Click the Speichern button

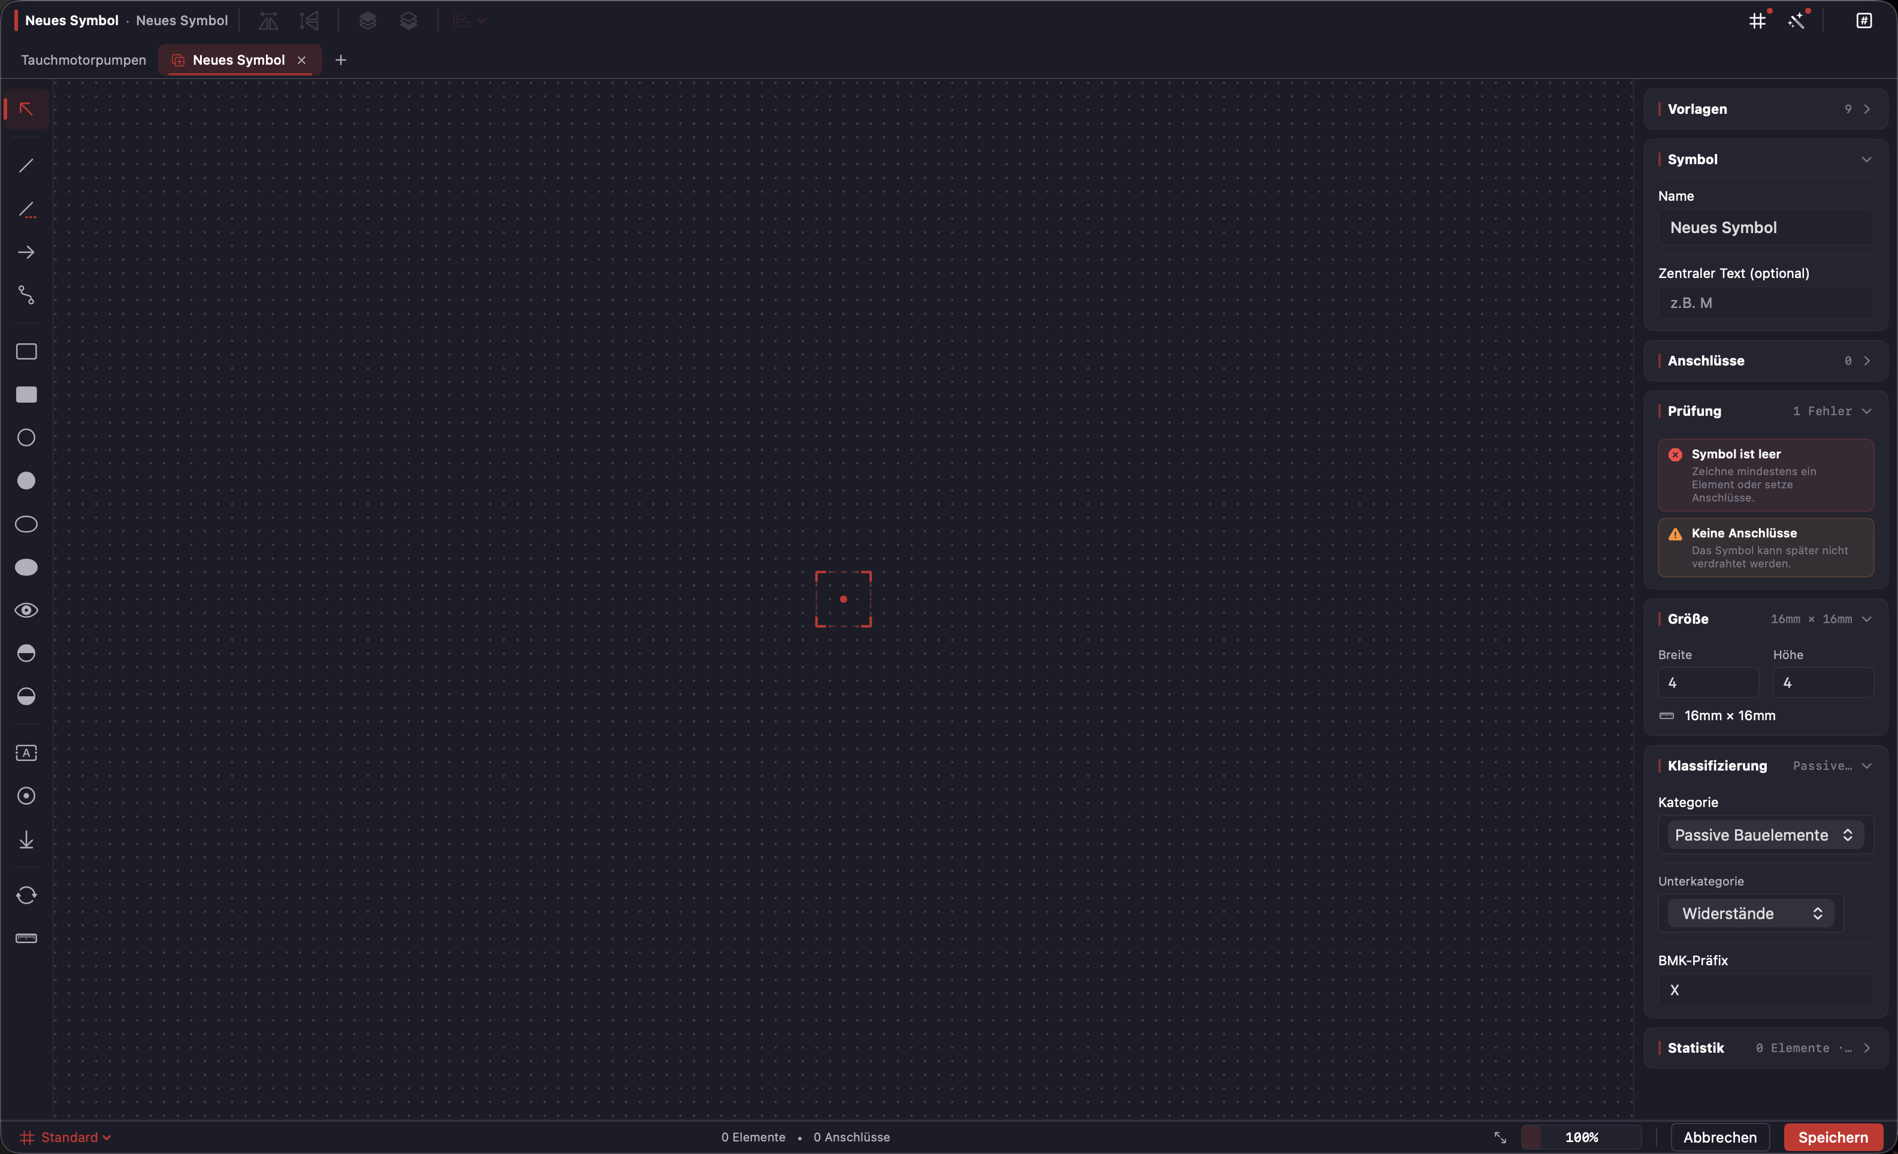(x=1833, y=1138)
